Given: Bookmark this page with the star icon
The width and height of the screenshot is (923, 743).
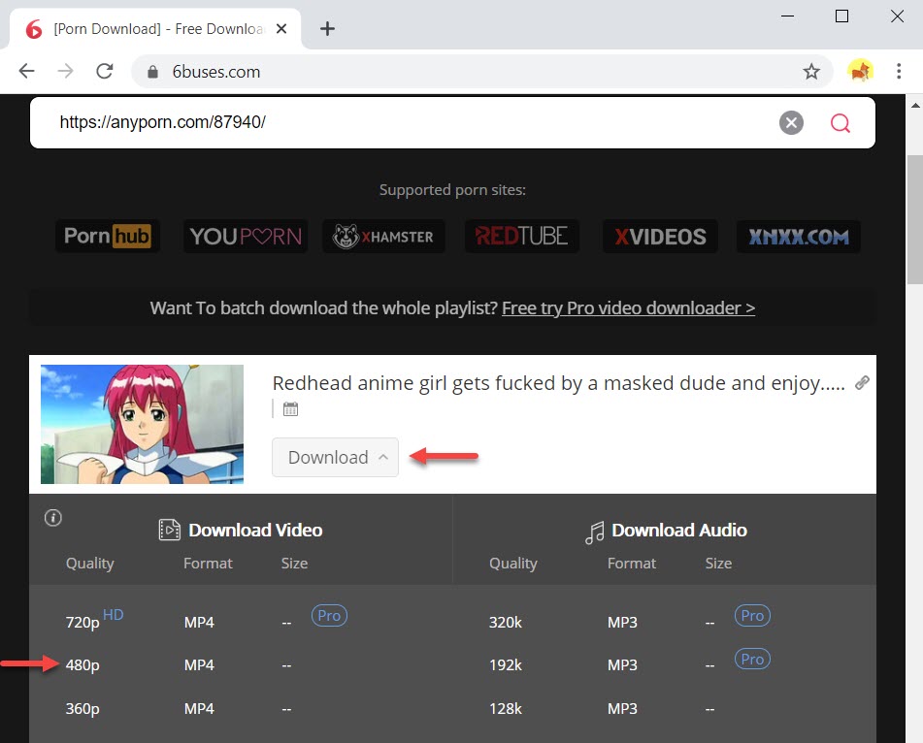Looking at the screenshot, I should [x=811, y=71].
